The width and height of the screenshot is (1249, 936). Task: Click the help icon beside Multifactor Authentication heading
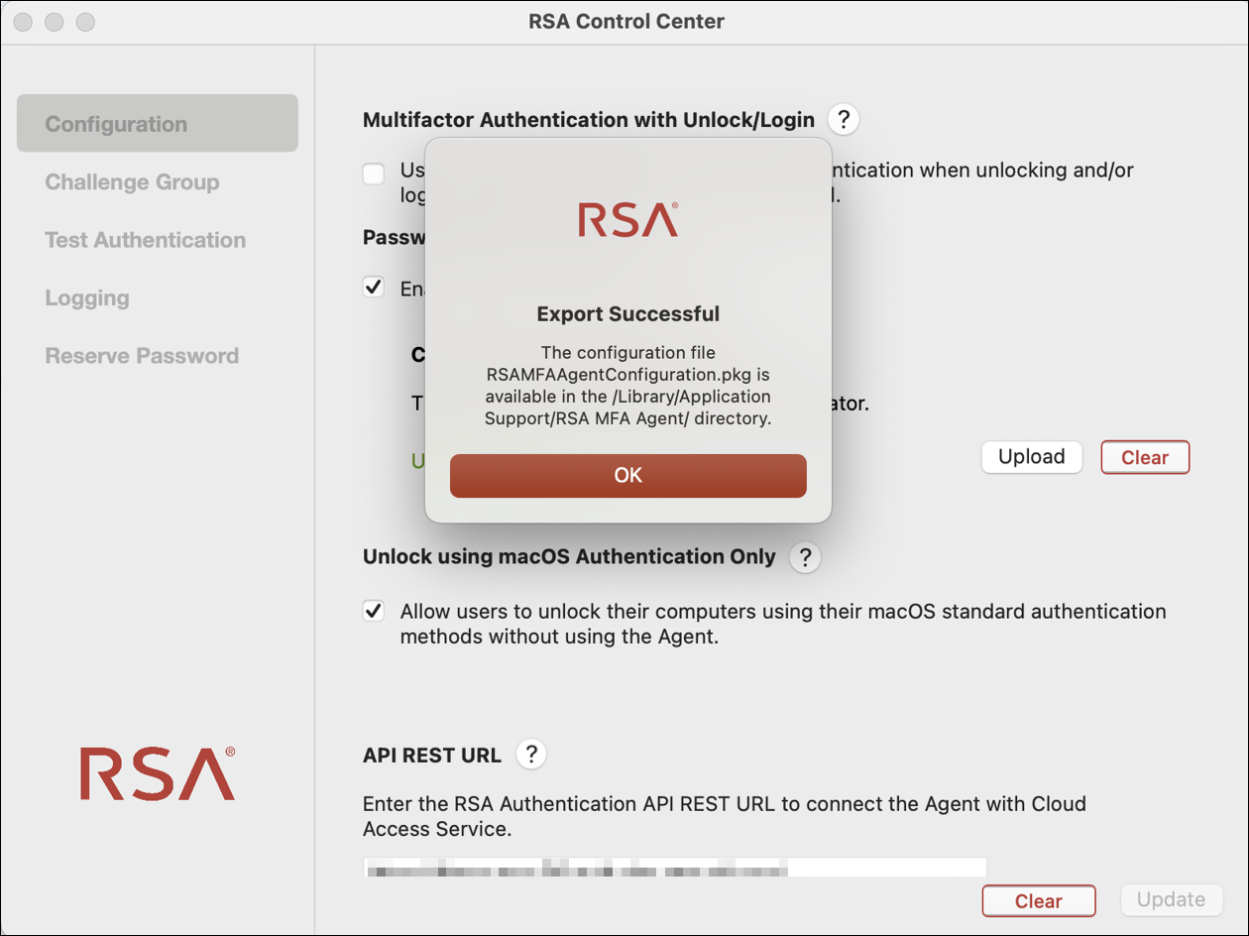tap(843, 120)
